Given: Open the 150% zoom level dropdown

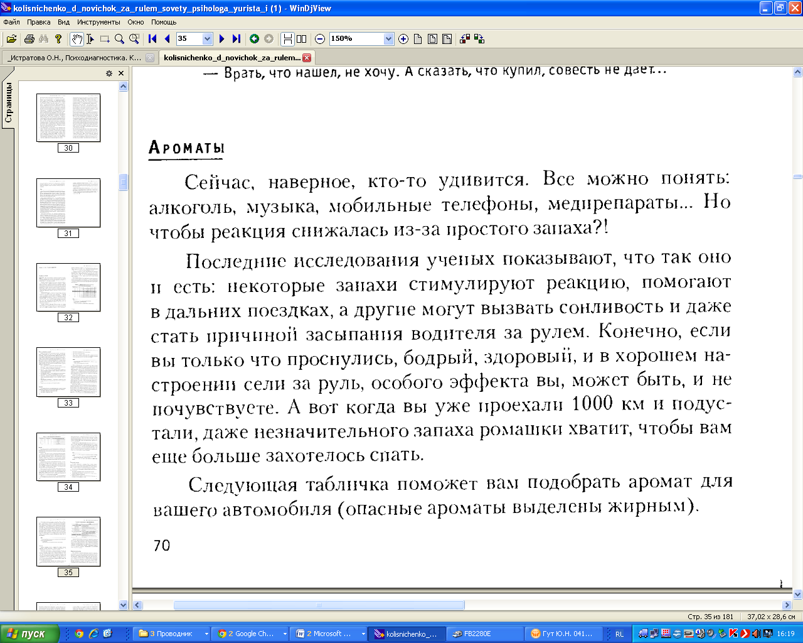Looking at the screenshot, I should 388,39.
